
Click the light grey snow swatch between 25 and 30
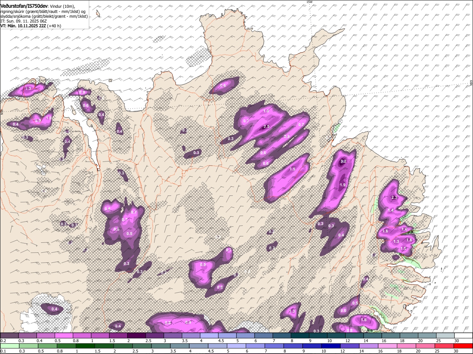tap(445, 336)
